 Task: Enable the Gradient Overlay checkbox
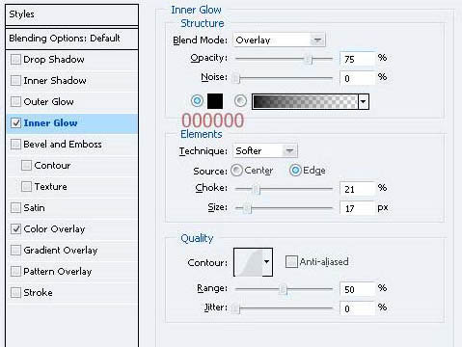[15, 250]
